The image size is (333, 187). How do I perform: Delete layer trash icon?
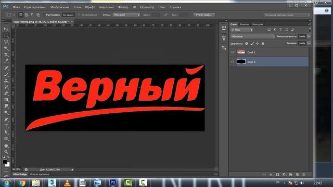point(304,175)
